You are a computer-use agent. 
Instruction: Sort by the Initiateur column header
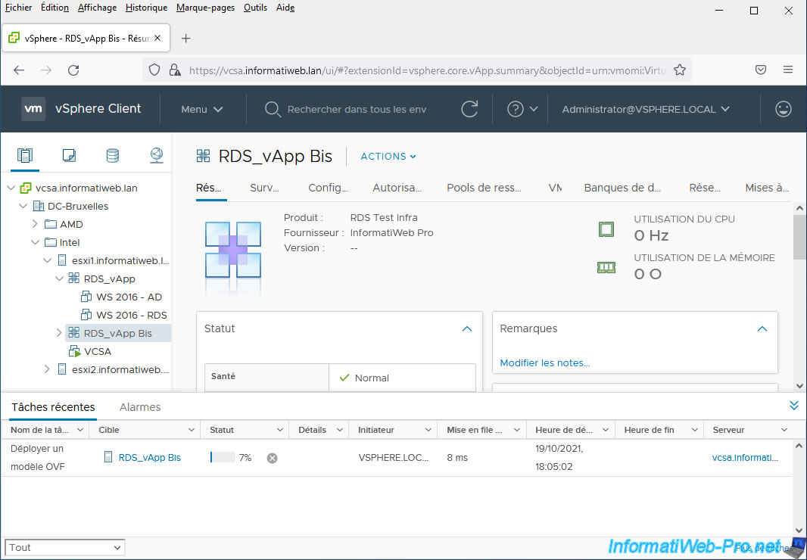(376, 430)
